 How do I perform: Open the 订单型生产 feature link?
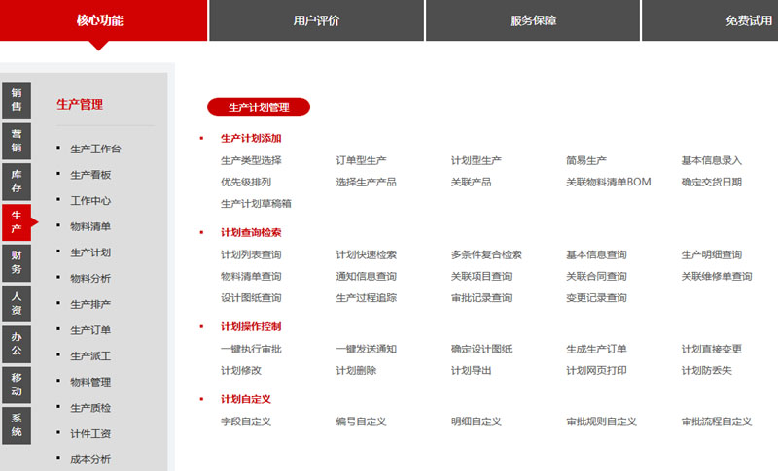pyautogui.click(x=361, y=160)
